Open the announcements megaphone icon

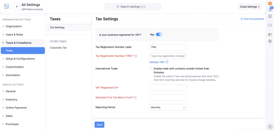(x=270, y=10)
